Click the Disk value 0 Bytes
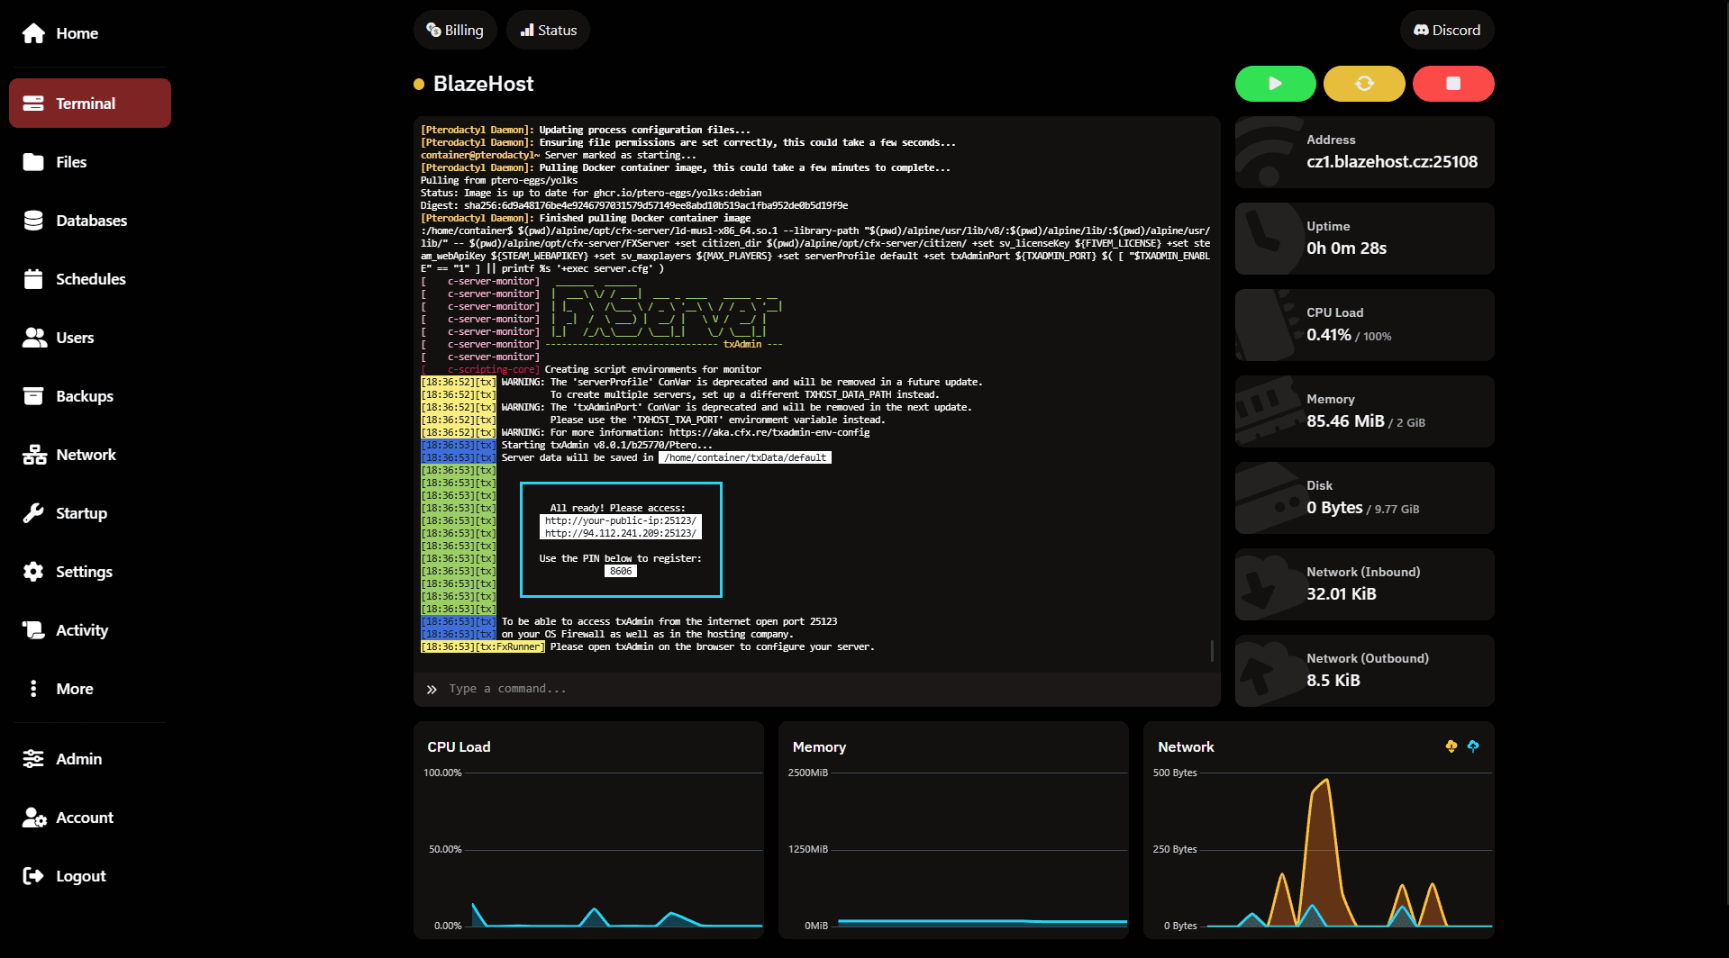The image size is (1729, 958). click(1334, 508)
